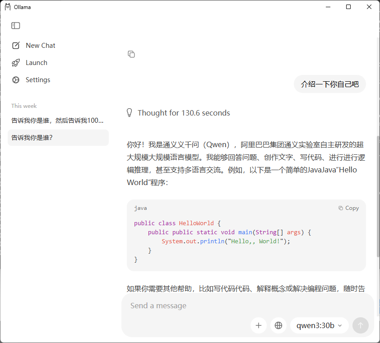Viewport: 380px width, 343px height.
Task: Select the chat 告诉我你是谁?
Action: [x=58, y=138]
